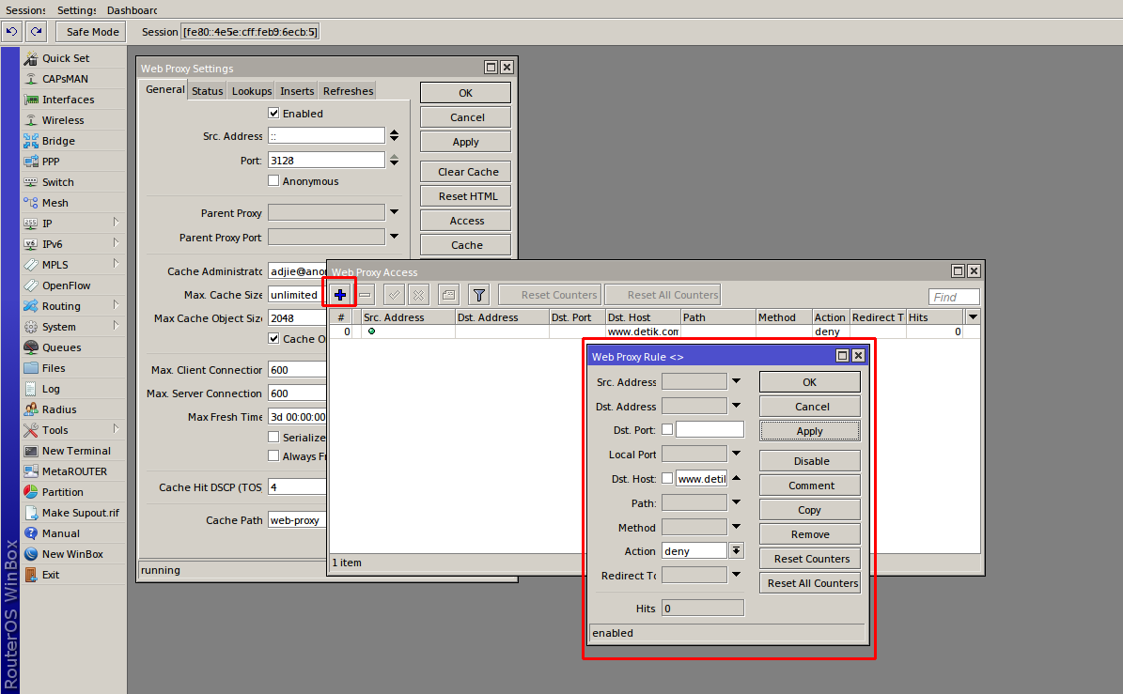Click the Undo arrow icon in top toolbar
Image resolution: width=1123 pixels, height=694 pixels.
tap(12, 32)
